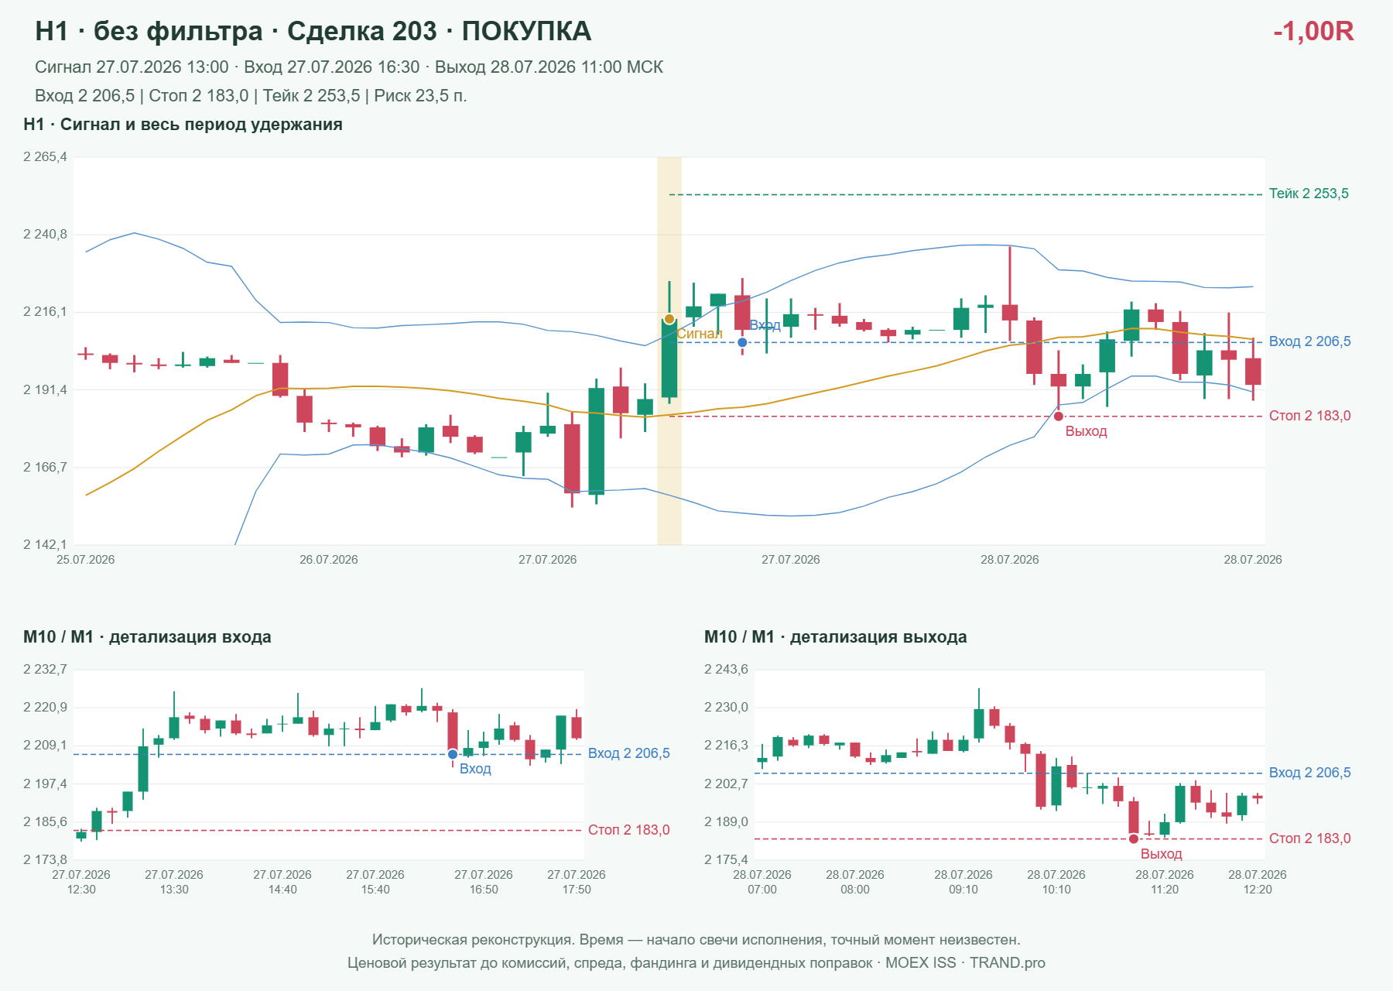The image size is (1393, 991).
Task: Click the 'Вход 2 206,5 | Стоп 2 183,0' parameters line
Action: pyautogui.click(x=251, y=96)
